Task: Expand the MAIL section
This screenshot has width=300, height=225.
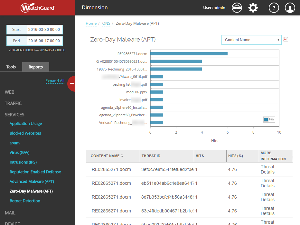Action: [10, 213]
